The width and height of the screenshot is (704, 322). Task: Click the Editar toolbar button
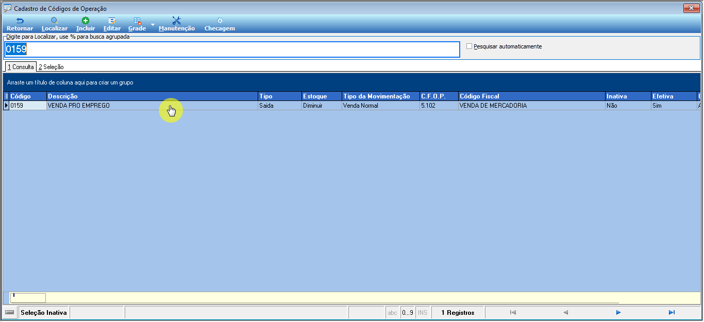coord(112,24)
